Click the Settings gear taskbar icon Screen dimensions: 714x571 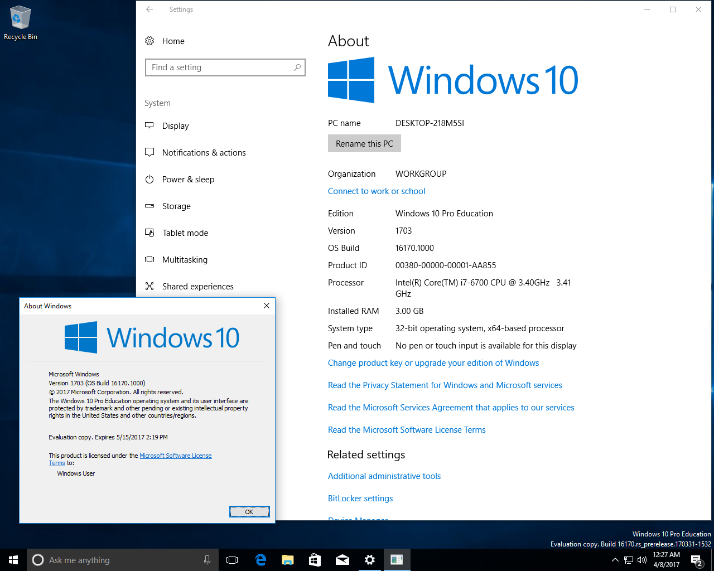[x=370, y=560]
